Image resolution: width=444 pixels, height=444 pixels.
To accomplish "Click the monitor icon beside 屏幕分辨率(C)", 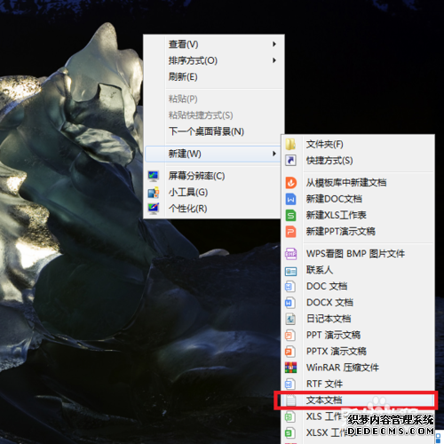I will coord(154,176).
